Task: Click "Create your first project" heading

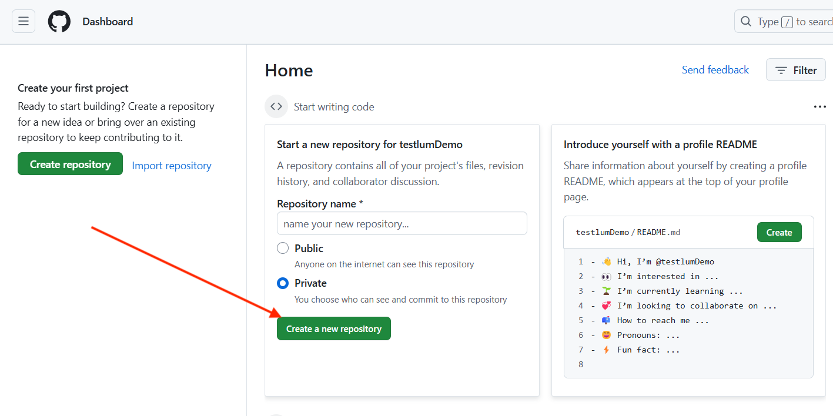Action: point(73,88)
